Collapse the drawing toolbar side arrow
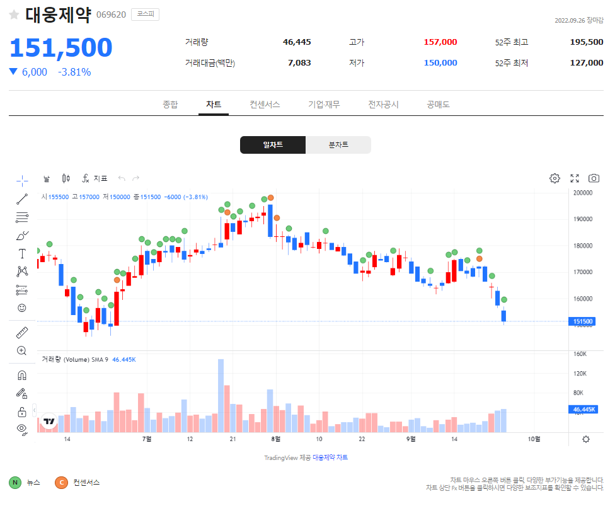Screen dimensions: 615x506 [x=35, y=410]
